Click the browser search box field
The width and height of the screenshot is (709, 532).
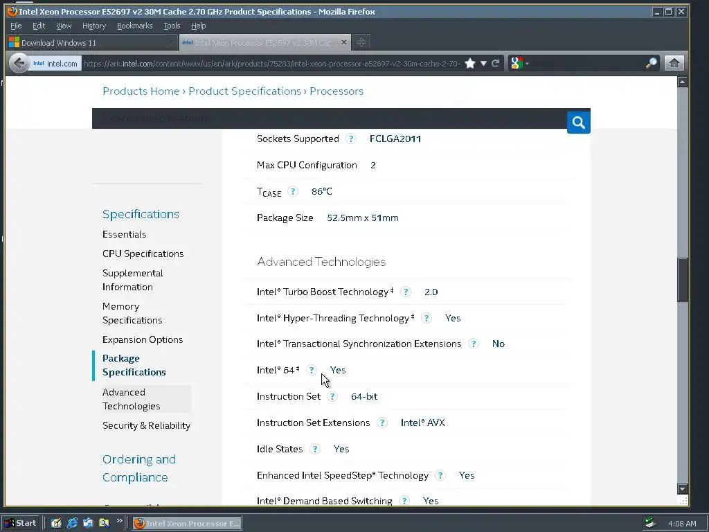coord(587,63)
